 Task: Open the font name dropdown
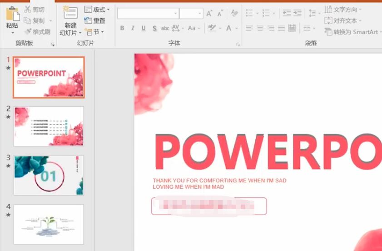(x=176, y=14)
